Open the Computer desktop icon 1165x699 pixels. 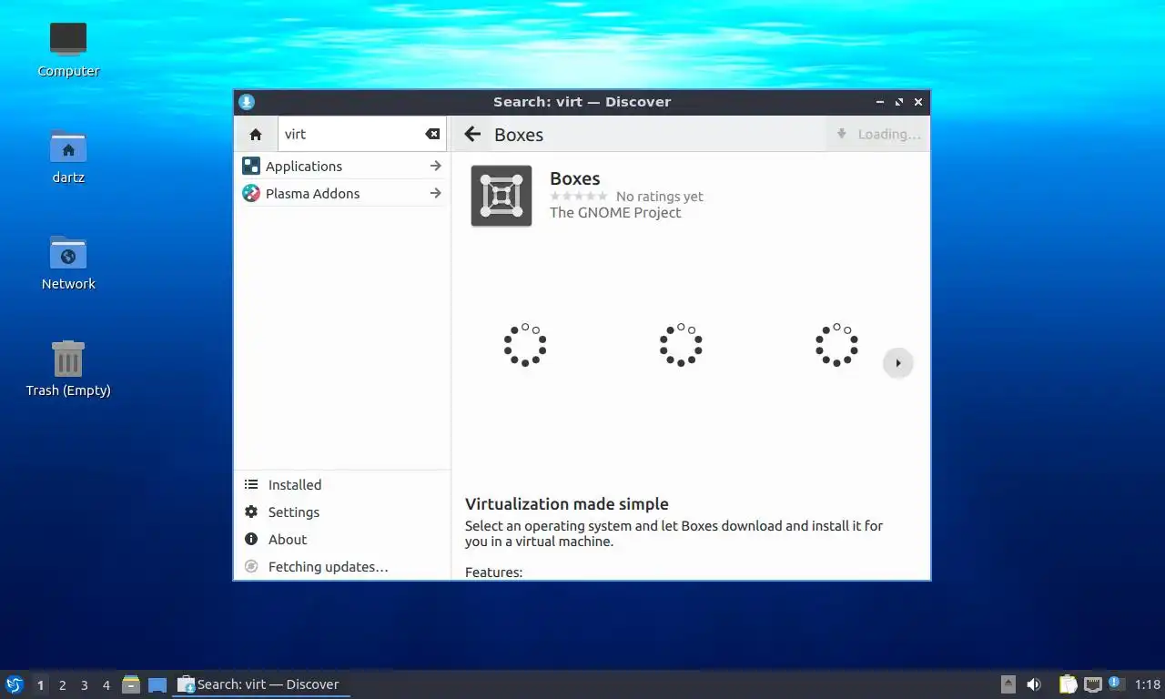click(68, 49)
